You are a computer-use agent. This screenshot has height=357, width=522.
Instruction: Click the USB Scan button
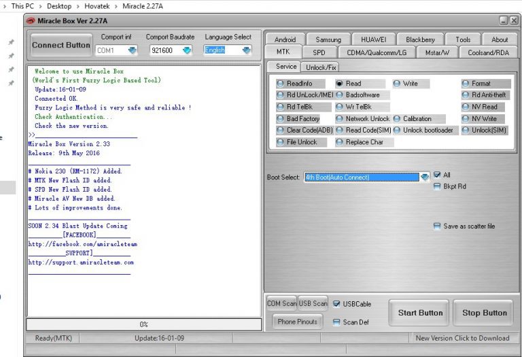(313, 303)
